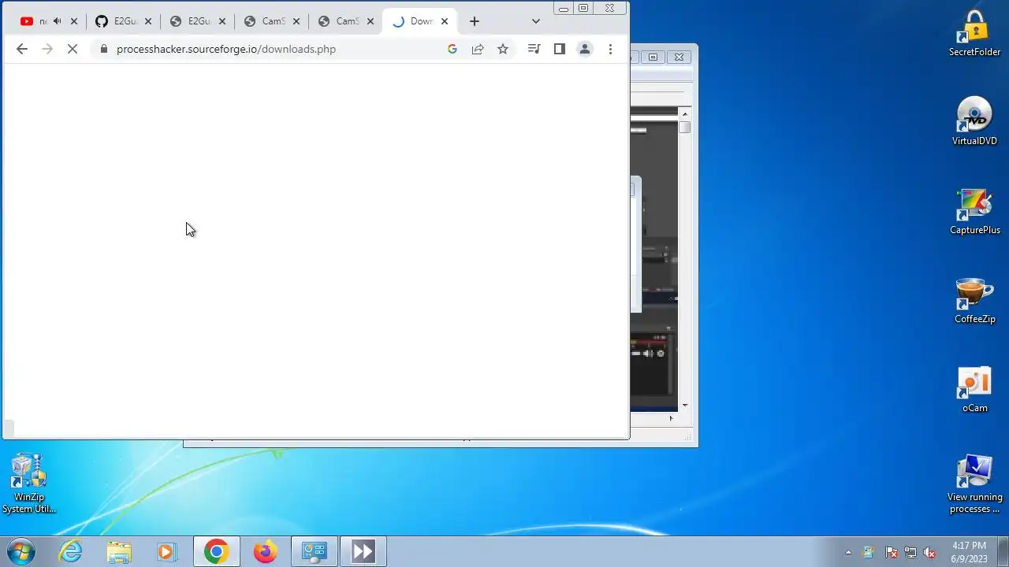The width and height of the screenshot is (1009, 567).
Task: Open Windows Explorer from the taskbar
Action: [119, 551]
